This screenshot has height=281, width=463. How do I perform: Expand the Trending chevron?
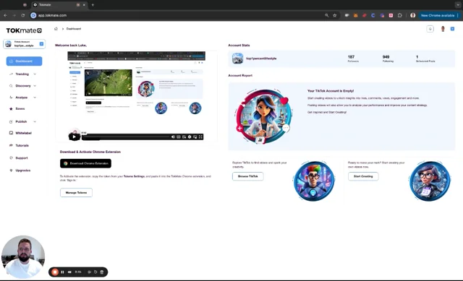35,74
